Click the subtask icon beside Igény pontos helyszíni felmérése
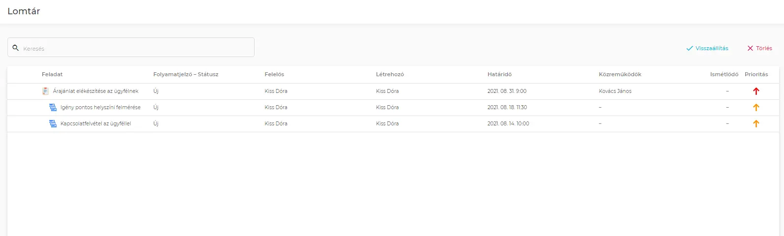This screenshot has width=784, height=236. tap(53, 107)
